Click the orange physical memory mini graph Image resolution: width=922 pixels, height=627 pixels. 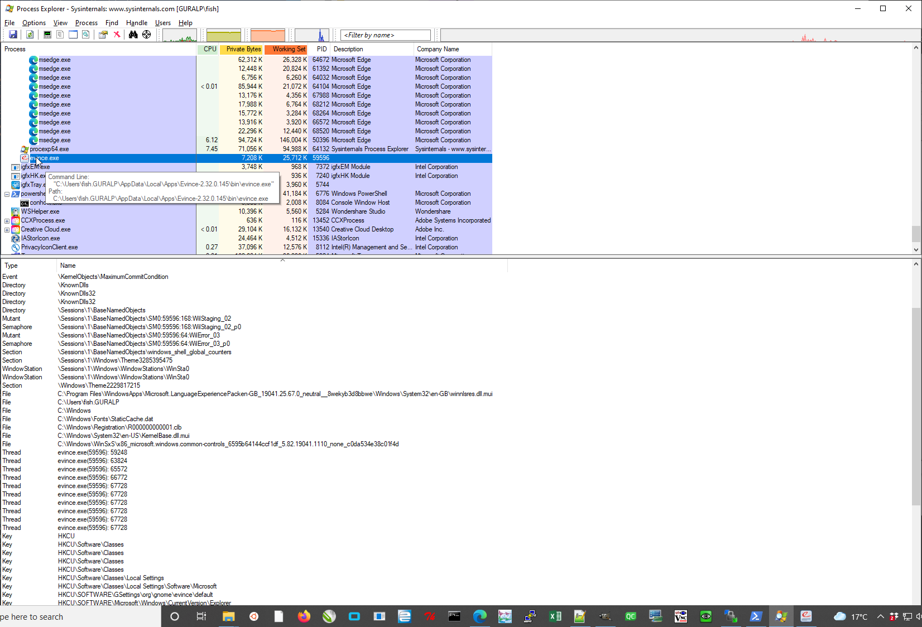(x=268, y=35)
